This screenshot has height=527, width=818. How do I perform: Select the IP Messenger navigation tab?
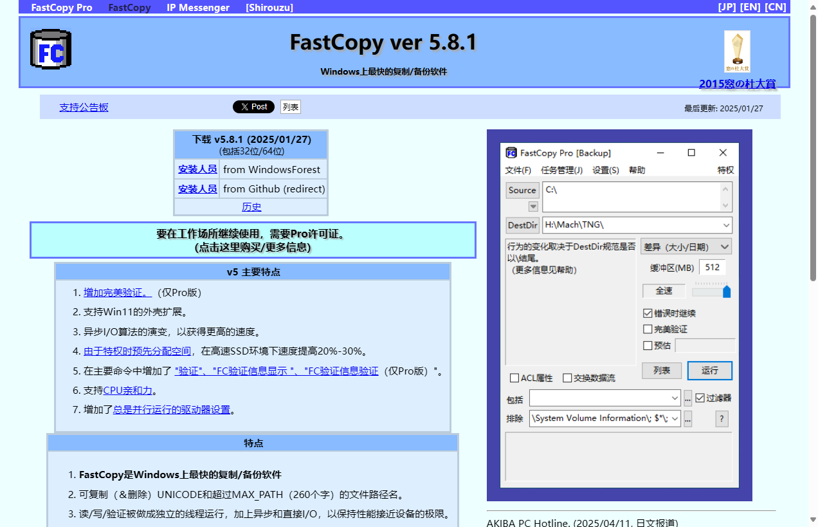[x=197, y=7]
